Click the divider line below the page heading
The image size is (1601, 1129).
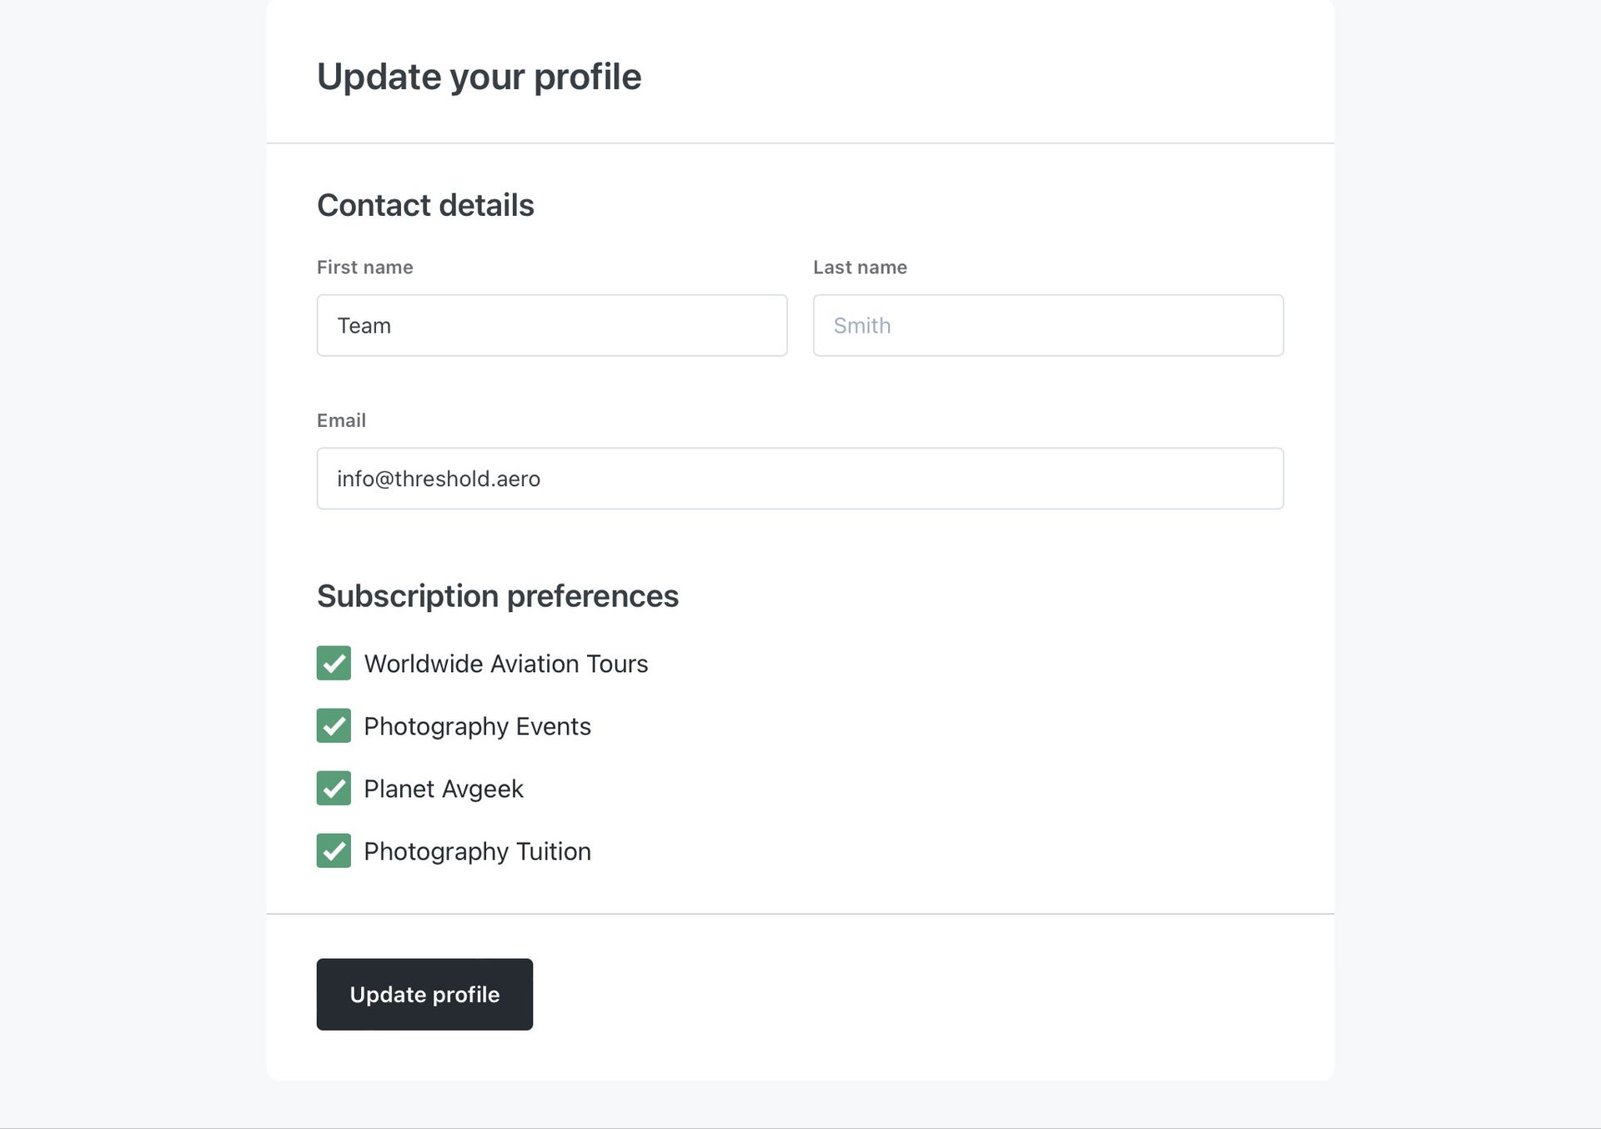[x=800, y=143]
